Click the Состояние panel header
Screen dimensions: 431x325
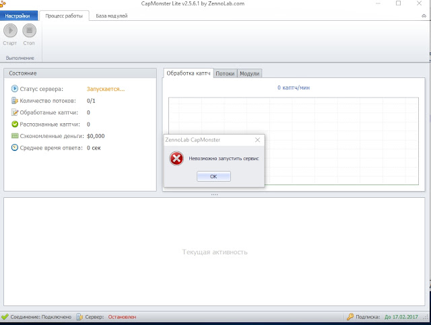(80, 73)
